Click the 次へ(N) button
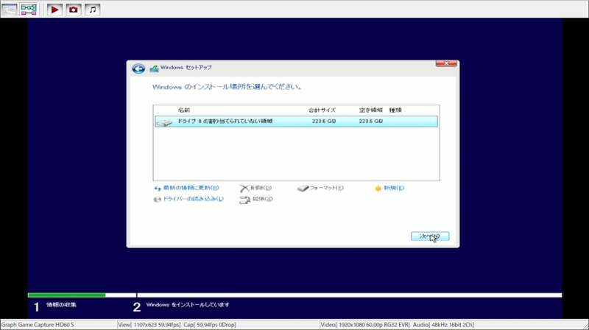The height and width of the screenshot is (330, 589). [x=430, y=236]
